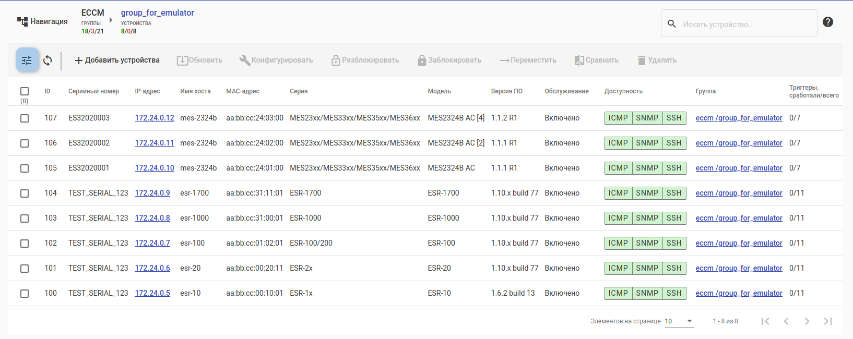Select checkbox for device ID 107

[25, 118]
